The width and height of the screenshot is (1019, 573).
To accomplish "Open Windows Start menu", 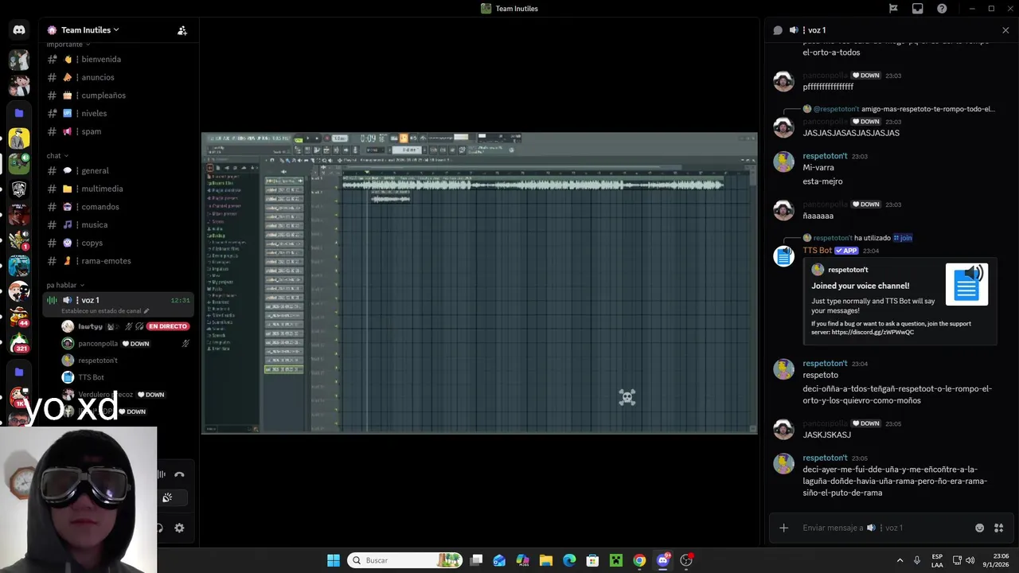I will 334,560.
